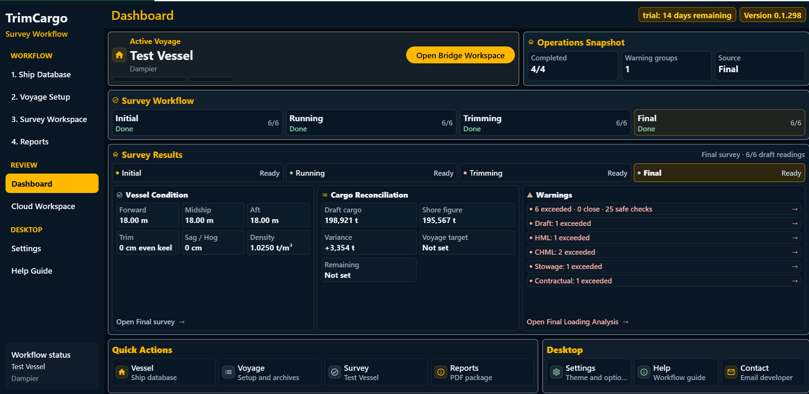Select the Running survey results tab
This screenshot has width=809, height=394.
point(372,173)
